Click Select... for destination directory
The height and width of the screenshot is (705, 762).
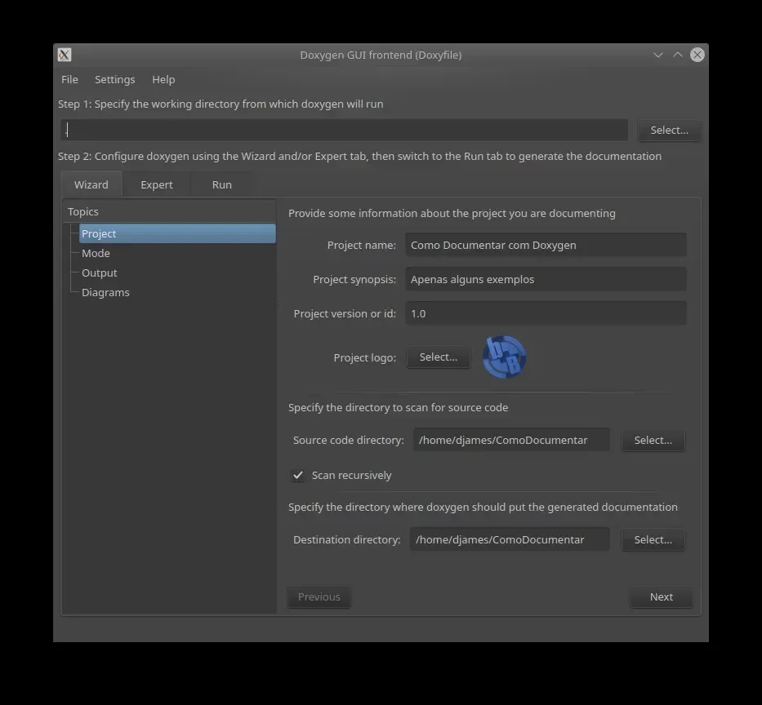tap(653, 539)
